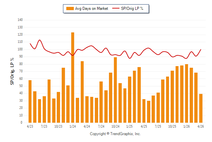Click the 100 y-axis tick label

point(20,49)
